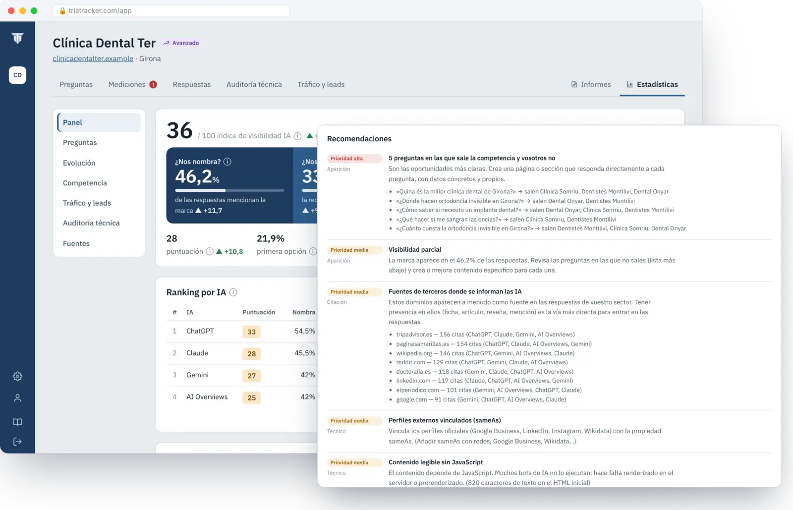Click the tripadvisor.es source entry

click(485, 335)
